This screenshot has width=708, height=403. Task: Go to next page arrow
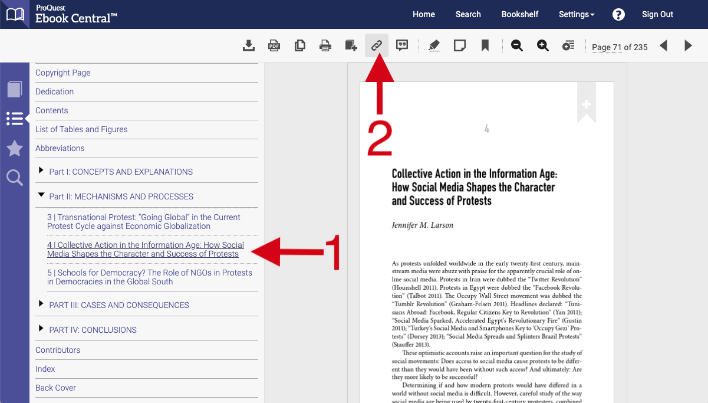point(688,46)
